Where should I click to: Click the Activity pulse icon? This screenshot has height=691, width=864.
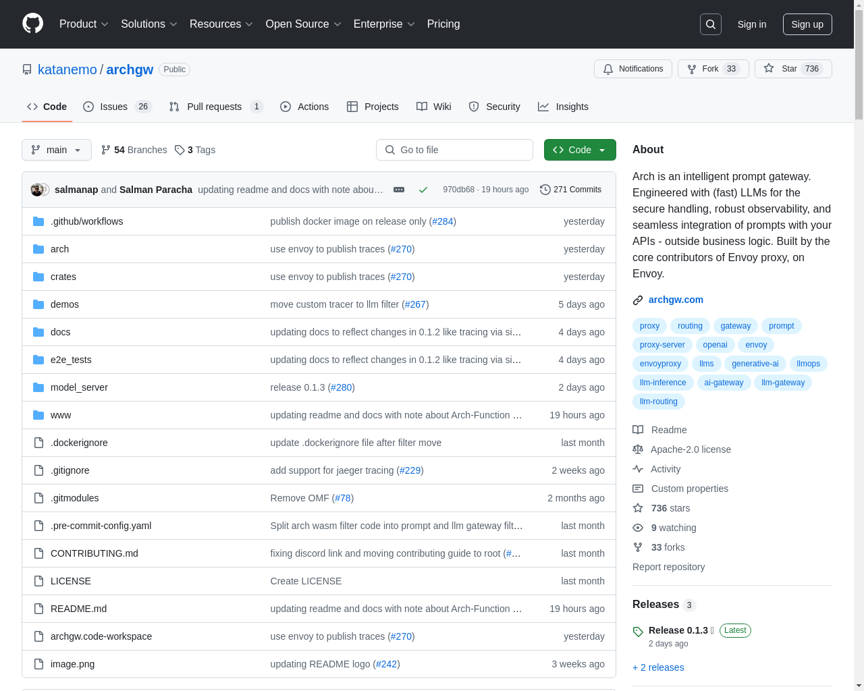point(638,469)
